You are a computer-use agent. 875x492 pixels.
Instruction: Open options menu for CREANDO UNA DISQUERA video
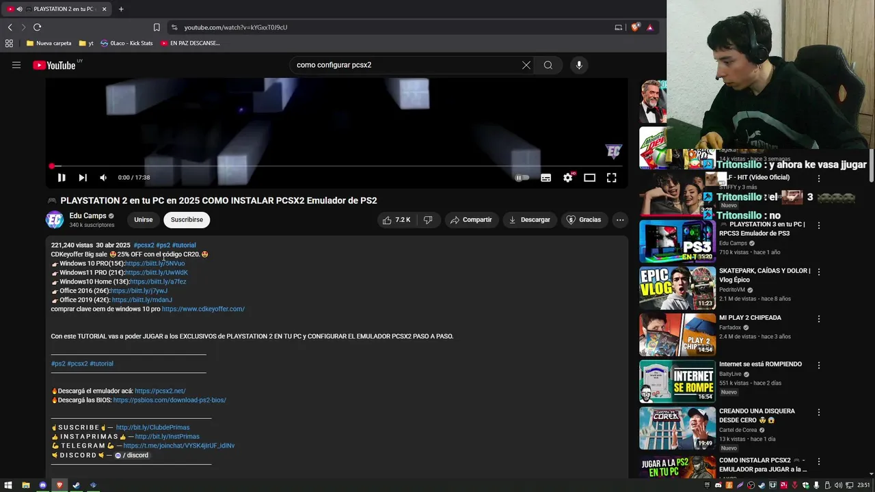pyautogui.click(x=819, y=412)
